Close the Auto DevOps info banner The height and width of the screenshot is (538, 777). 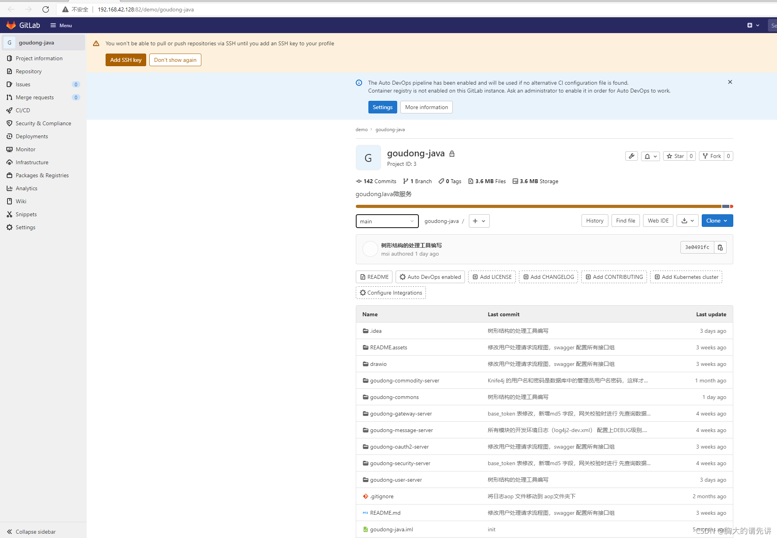(x=730, y=82)
